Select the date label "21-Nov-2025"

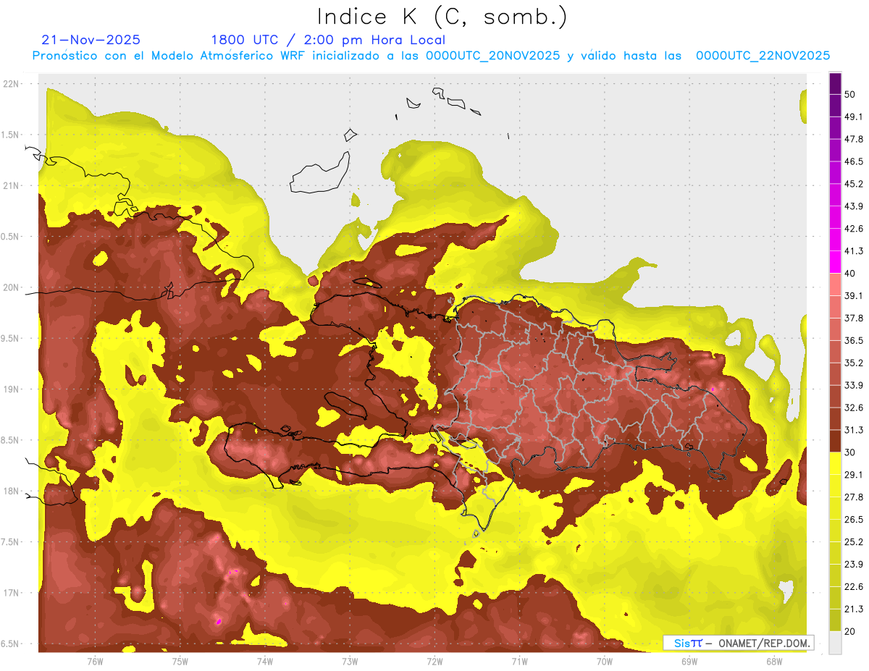click(x=91, y=40)
